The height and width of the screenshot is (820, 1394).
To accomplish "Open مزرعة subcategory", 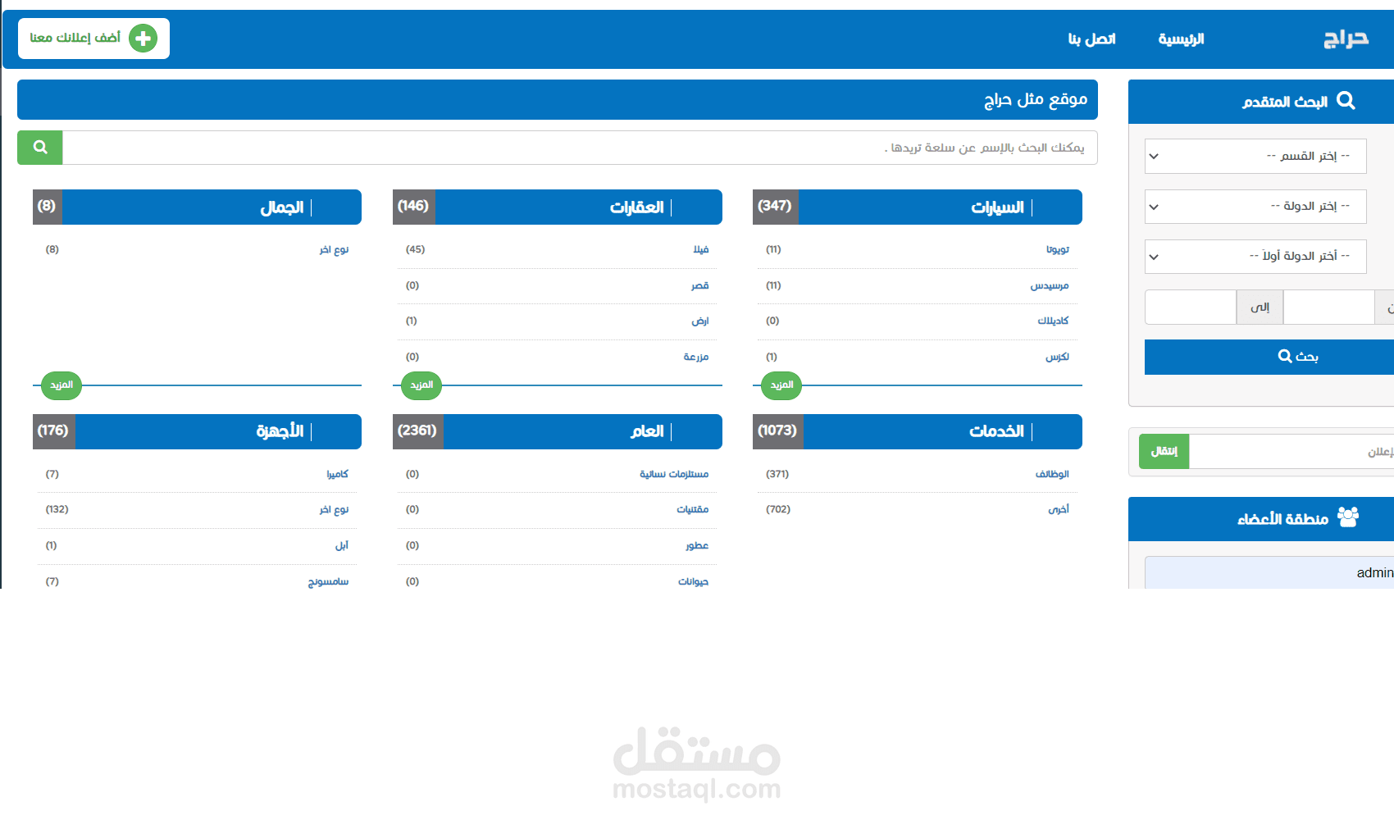I will click(x=695, y=357).
